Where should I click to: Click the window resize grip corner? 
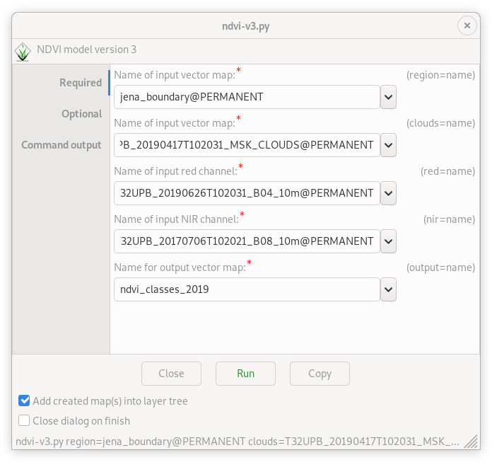pyautogui.click(x=471, y=442)
